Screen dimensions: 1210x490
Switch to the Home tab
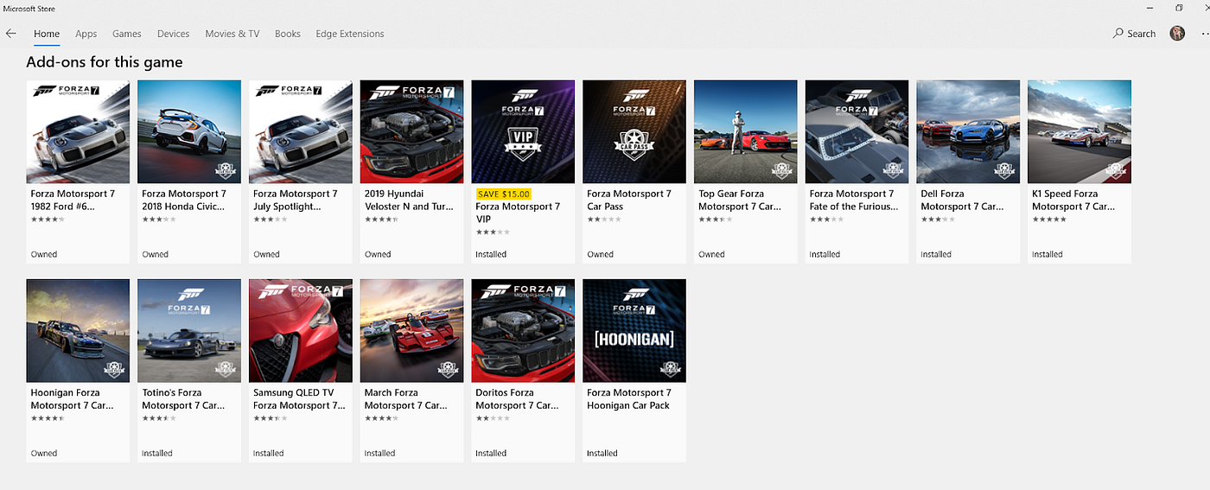point(47,34)
